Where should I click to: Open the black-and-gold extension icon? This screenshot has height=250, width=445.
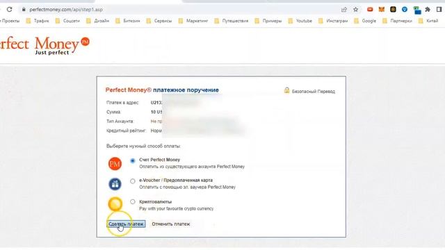click(x=393, y=9)
